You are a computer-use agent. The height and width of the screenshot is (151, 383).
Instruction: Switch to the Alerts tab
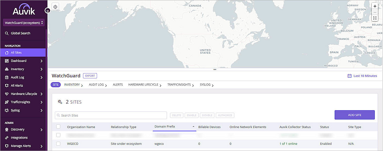[118, 85]
